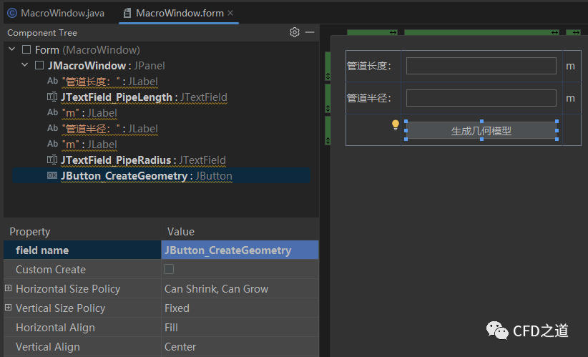The image size is (588, 357).
Task: Click the 管道长度 input field in the designer
Action: [x=481, y=66]
